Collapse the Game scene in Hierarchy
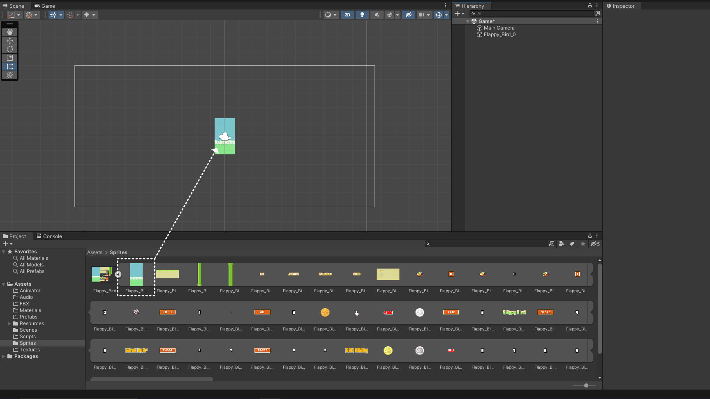This screenshot has height=399, width=710. (x=467, y=21)
